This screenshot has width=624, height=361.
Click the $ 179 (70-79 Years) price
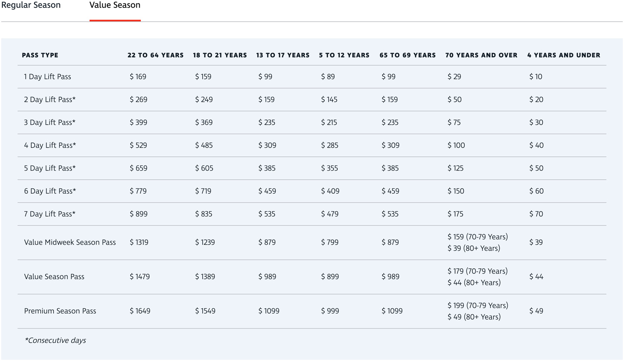(x=478, y=271)
